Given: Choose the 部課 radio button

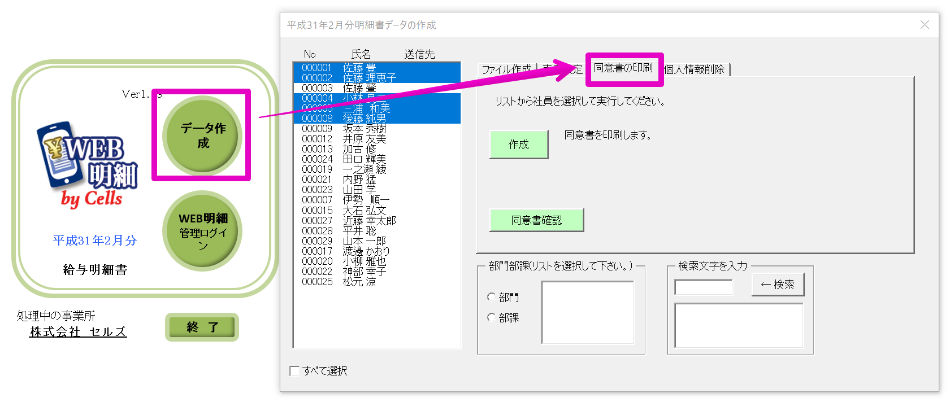Looking at the screenshot, I should pos(491,317).
